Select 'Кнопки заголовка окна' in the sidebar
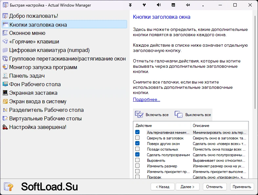This screenshot has height=195, width=258. pyautogui.click(x=64, y=25)
